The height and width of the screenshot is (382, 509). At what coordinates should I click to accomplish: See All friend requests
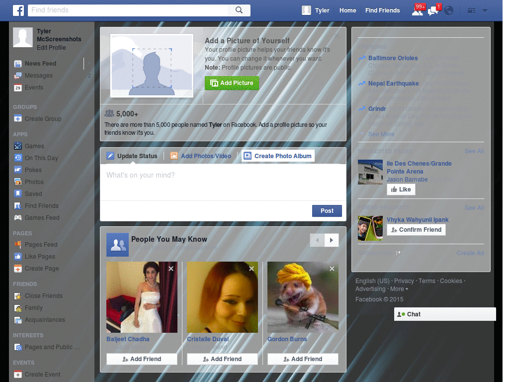pyautogui.click(x=474, y=207)
